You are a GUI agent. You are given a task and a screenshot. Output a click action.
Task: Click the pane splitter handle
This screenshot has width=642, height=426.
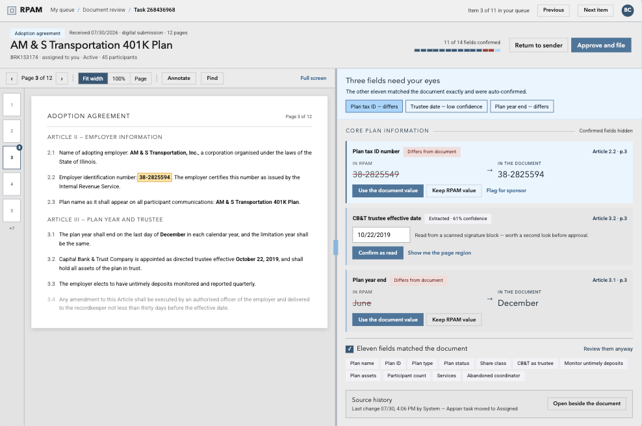point(336,247)
